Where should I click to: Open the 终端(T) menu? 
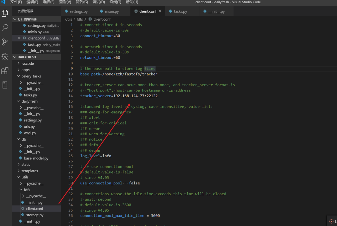pos(115,2)
